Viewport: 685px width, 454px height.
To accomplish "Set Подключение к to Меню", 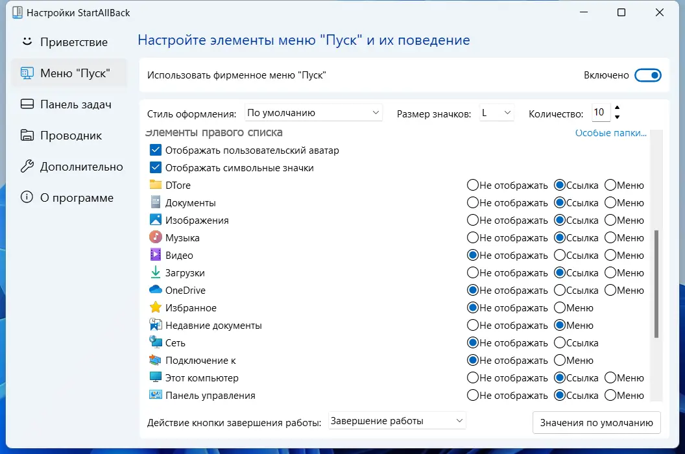I will tap(560, 360).
